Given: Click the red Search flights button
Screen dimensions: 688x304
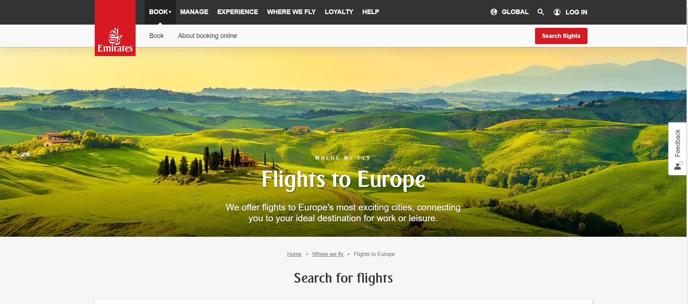Looking at the screenshot, I should [x=561, y=36].
